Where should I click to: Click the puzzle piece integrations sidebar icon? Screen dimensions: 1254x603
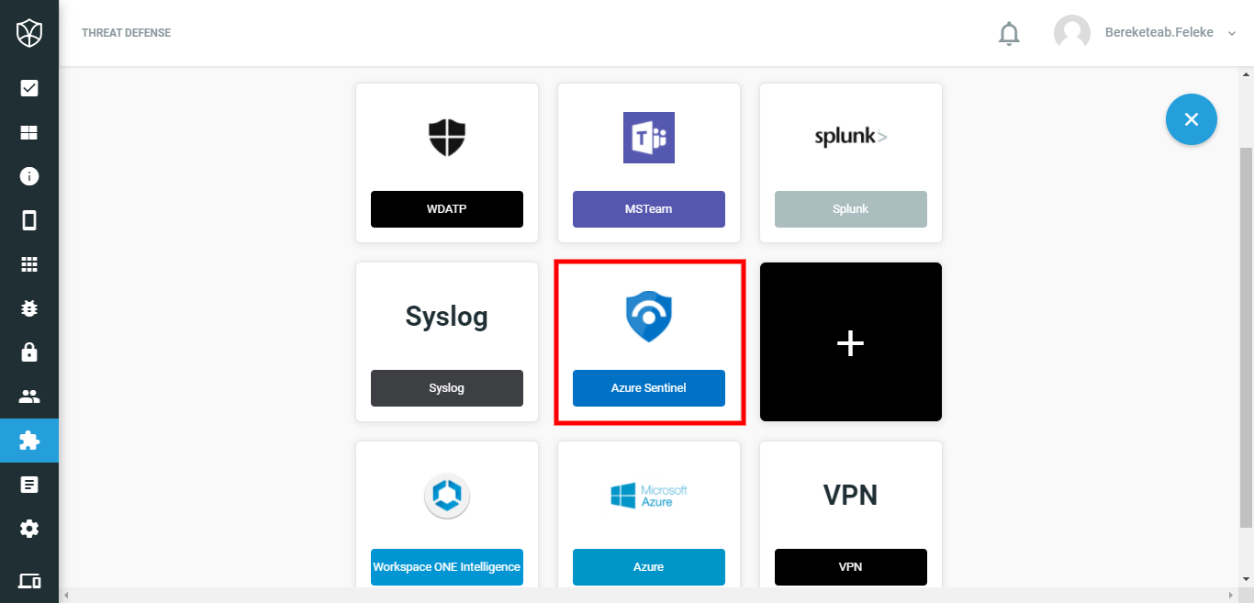tap(29, 441)
